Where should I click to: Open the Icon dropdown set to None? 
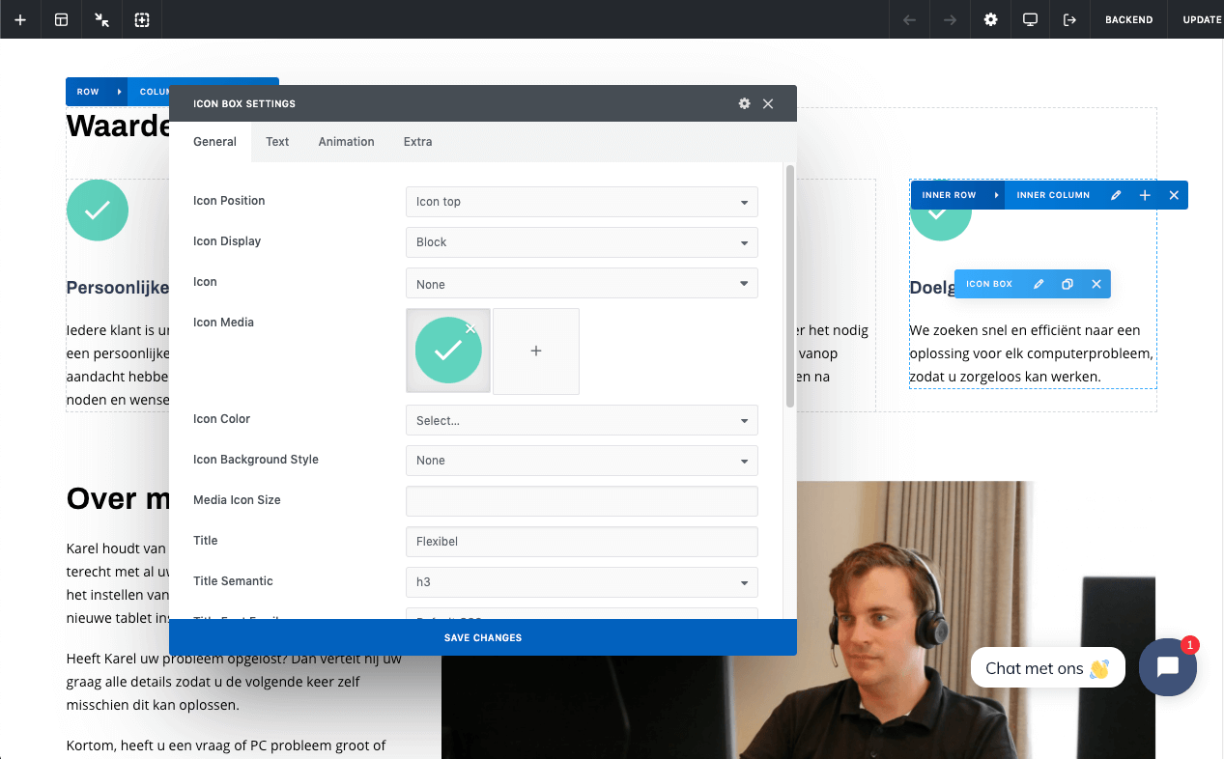(582, 283)
